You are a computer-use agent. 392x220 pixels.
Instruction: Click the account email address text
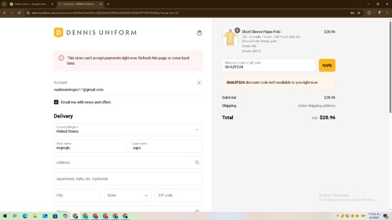point(78,90)
